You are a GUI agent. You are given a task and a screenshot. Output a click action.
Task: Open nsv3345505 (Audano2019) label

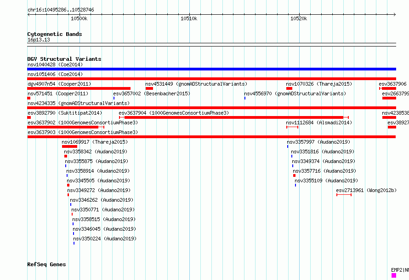click(98, 181)
